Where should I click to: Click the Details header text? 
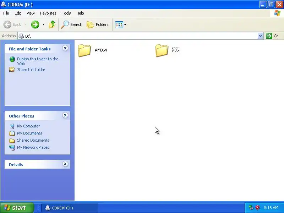pos(16,165)
